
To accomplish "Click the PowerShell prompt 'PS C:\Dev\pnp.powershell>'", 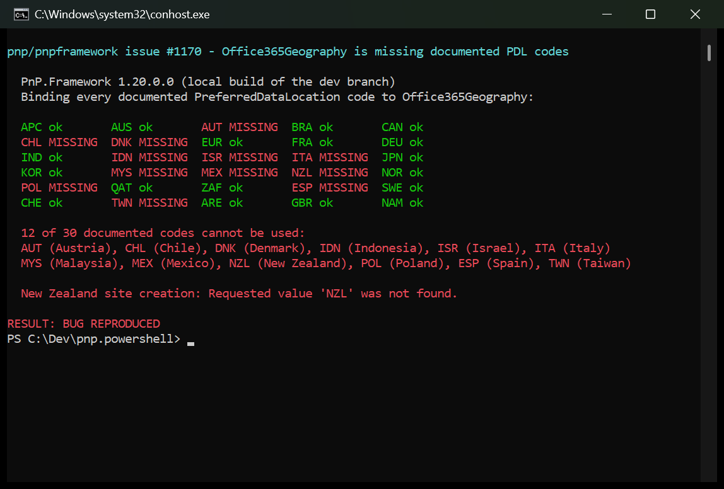I will click(x=94, y=339).
